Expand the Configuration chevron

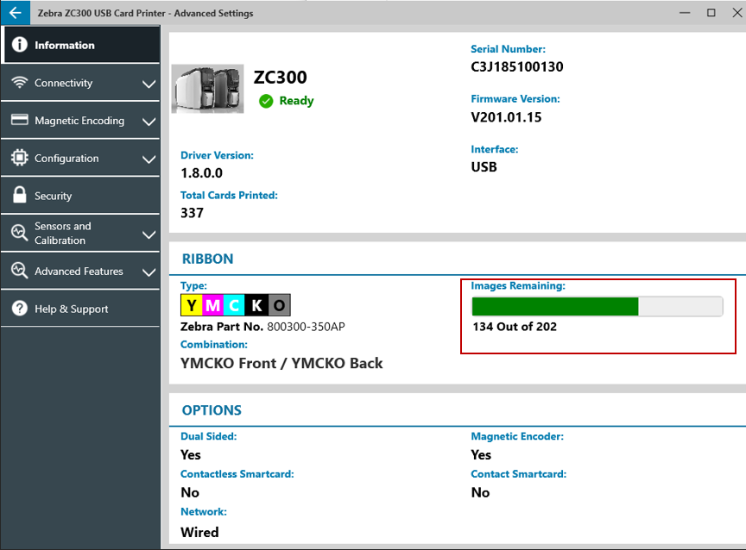click(x=149, y=159)
